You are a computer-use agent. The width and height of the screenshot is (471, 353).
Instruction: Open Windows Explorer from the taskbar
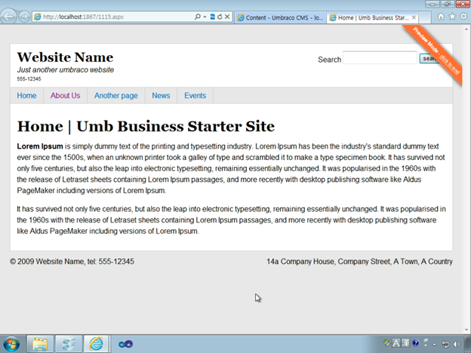[40, 344]
